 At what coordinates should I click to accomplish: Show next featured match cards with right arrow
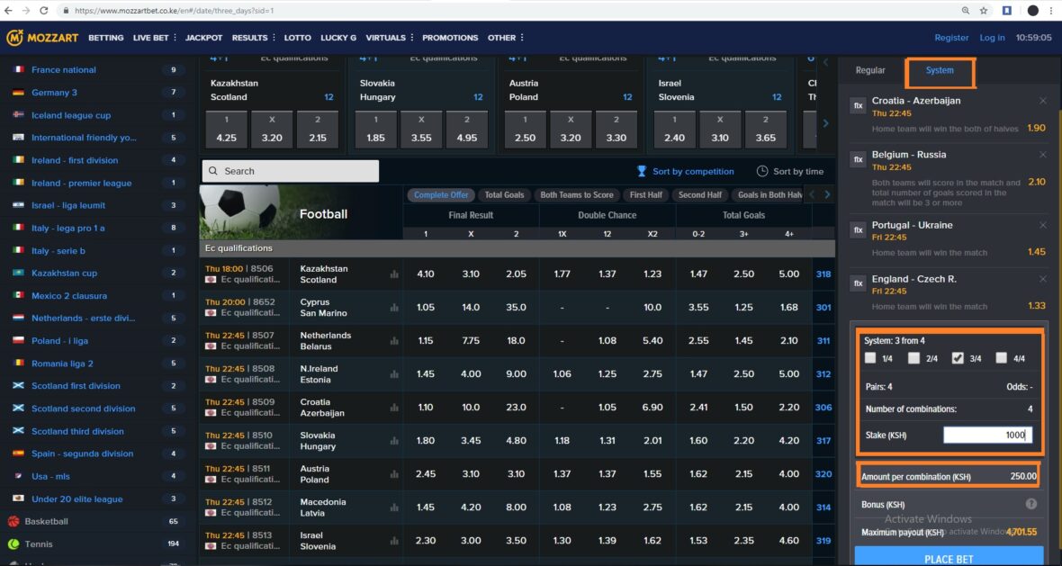[825, 123]
